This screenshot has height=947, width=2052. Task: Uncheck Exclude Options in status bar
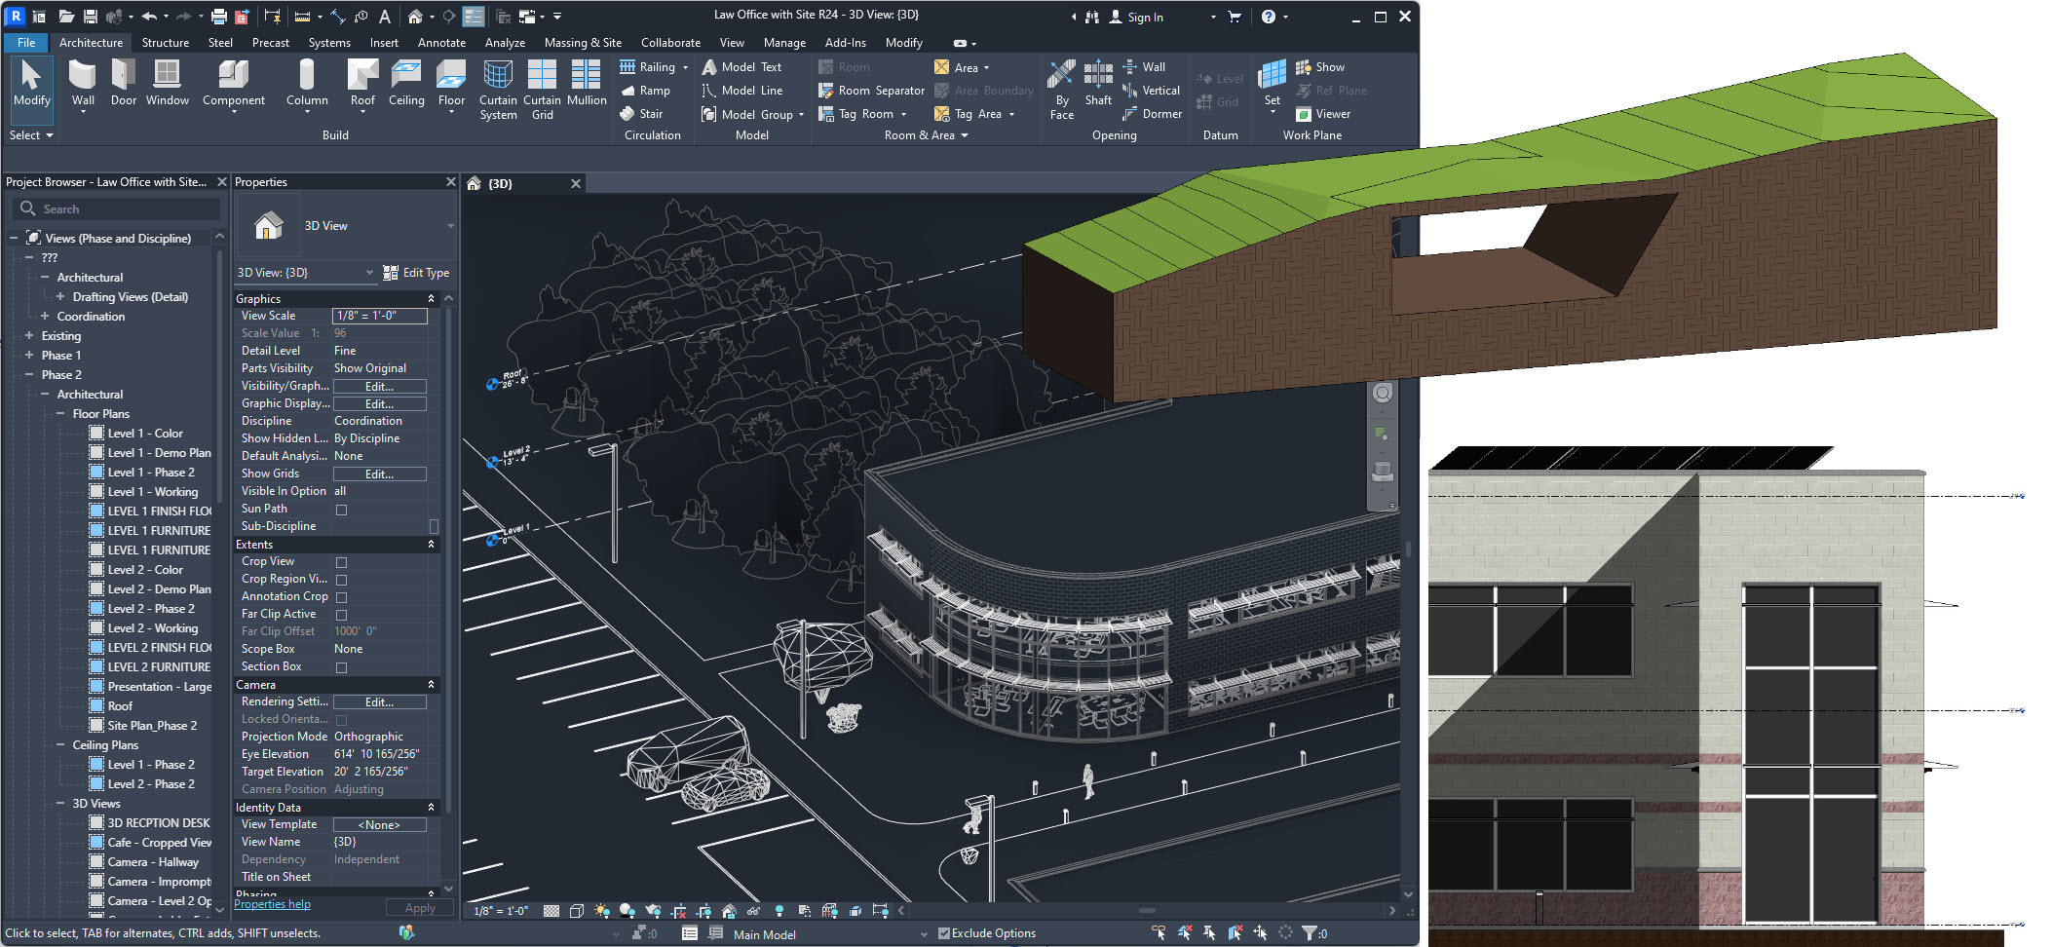pyautogui.click(x=943, y=933)
